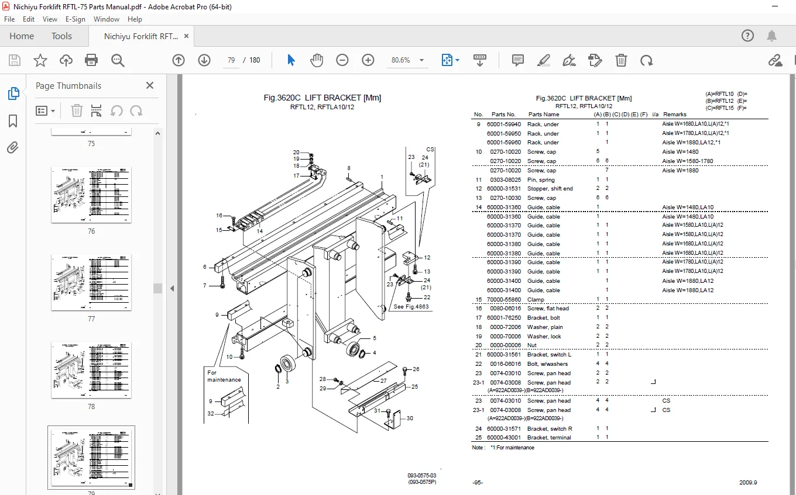This screenshot has width=796, height=495.
Task: Show Page Thumbnails side panel icon
Action: pos(13,93)
